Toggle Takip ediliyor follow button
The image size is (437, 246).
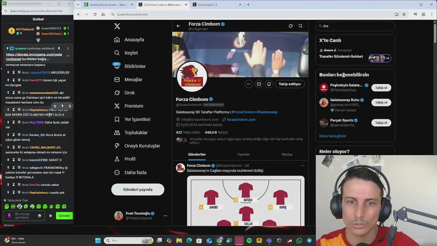(x=290, y=84)
